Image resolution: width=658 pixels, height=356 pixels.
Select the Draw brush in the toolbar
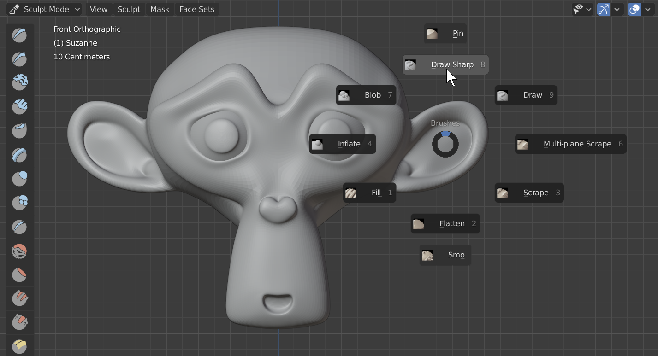tap(19, 35)
